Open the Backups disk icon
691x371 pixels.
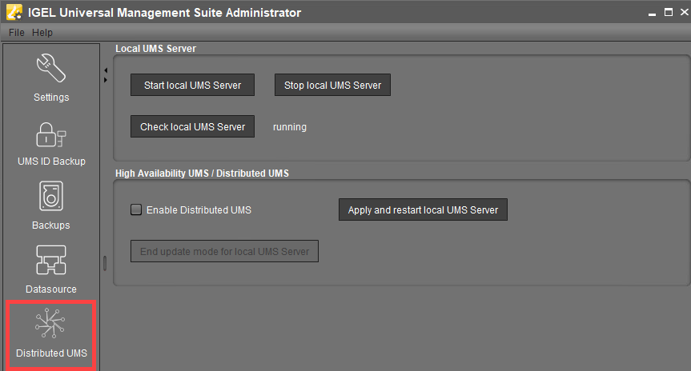[51, 197]
